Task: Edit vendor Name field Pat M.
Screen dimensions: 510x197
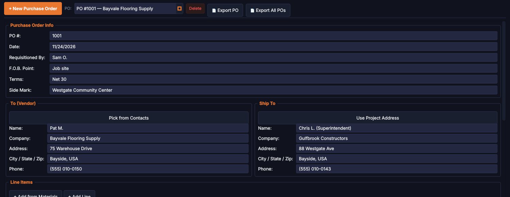Action: click(x=148, y=128)
